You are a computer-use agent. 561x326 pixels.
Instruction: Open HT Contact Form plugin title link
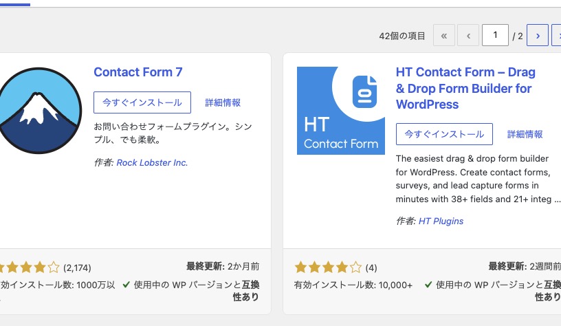tap(465, 88)
